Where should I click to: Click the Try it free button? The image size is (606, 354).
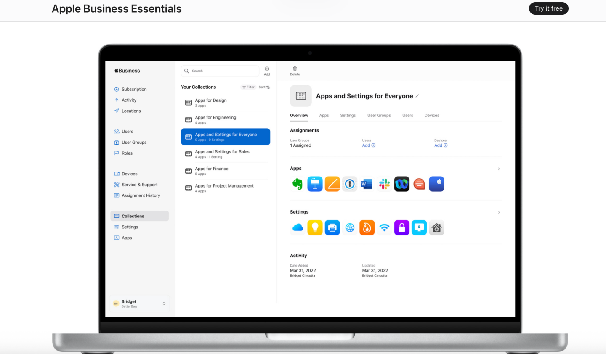click(548, 8)
